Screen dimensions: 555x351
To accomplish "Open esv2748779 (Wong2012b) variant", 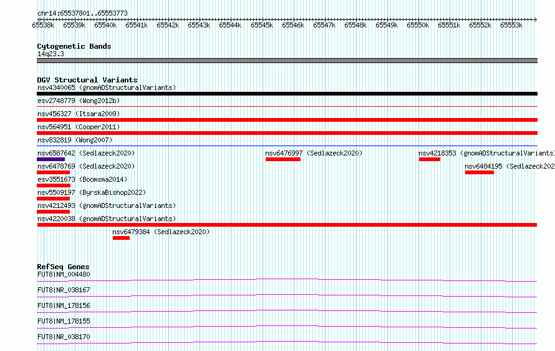I will click(79, 101).
